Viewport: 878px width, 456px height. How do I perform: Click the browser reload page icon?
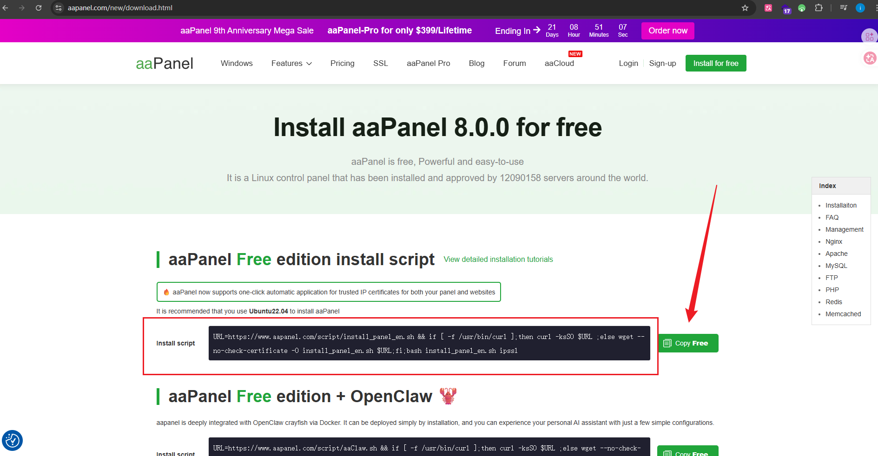39,8
